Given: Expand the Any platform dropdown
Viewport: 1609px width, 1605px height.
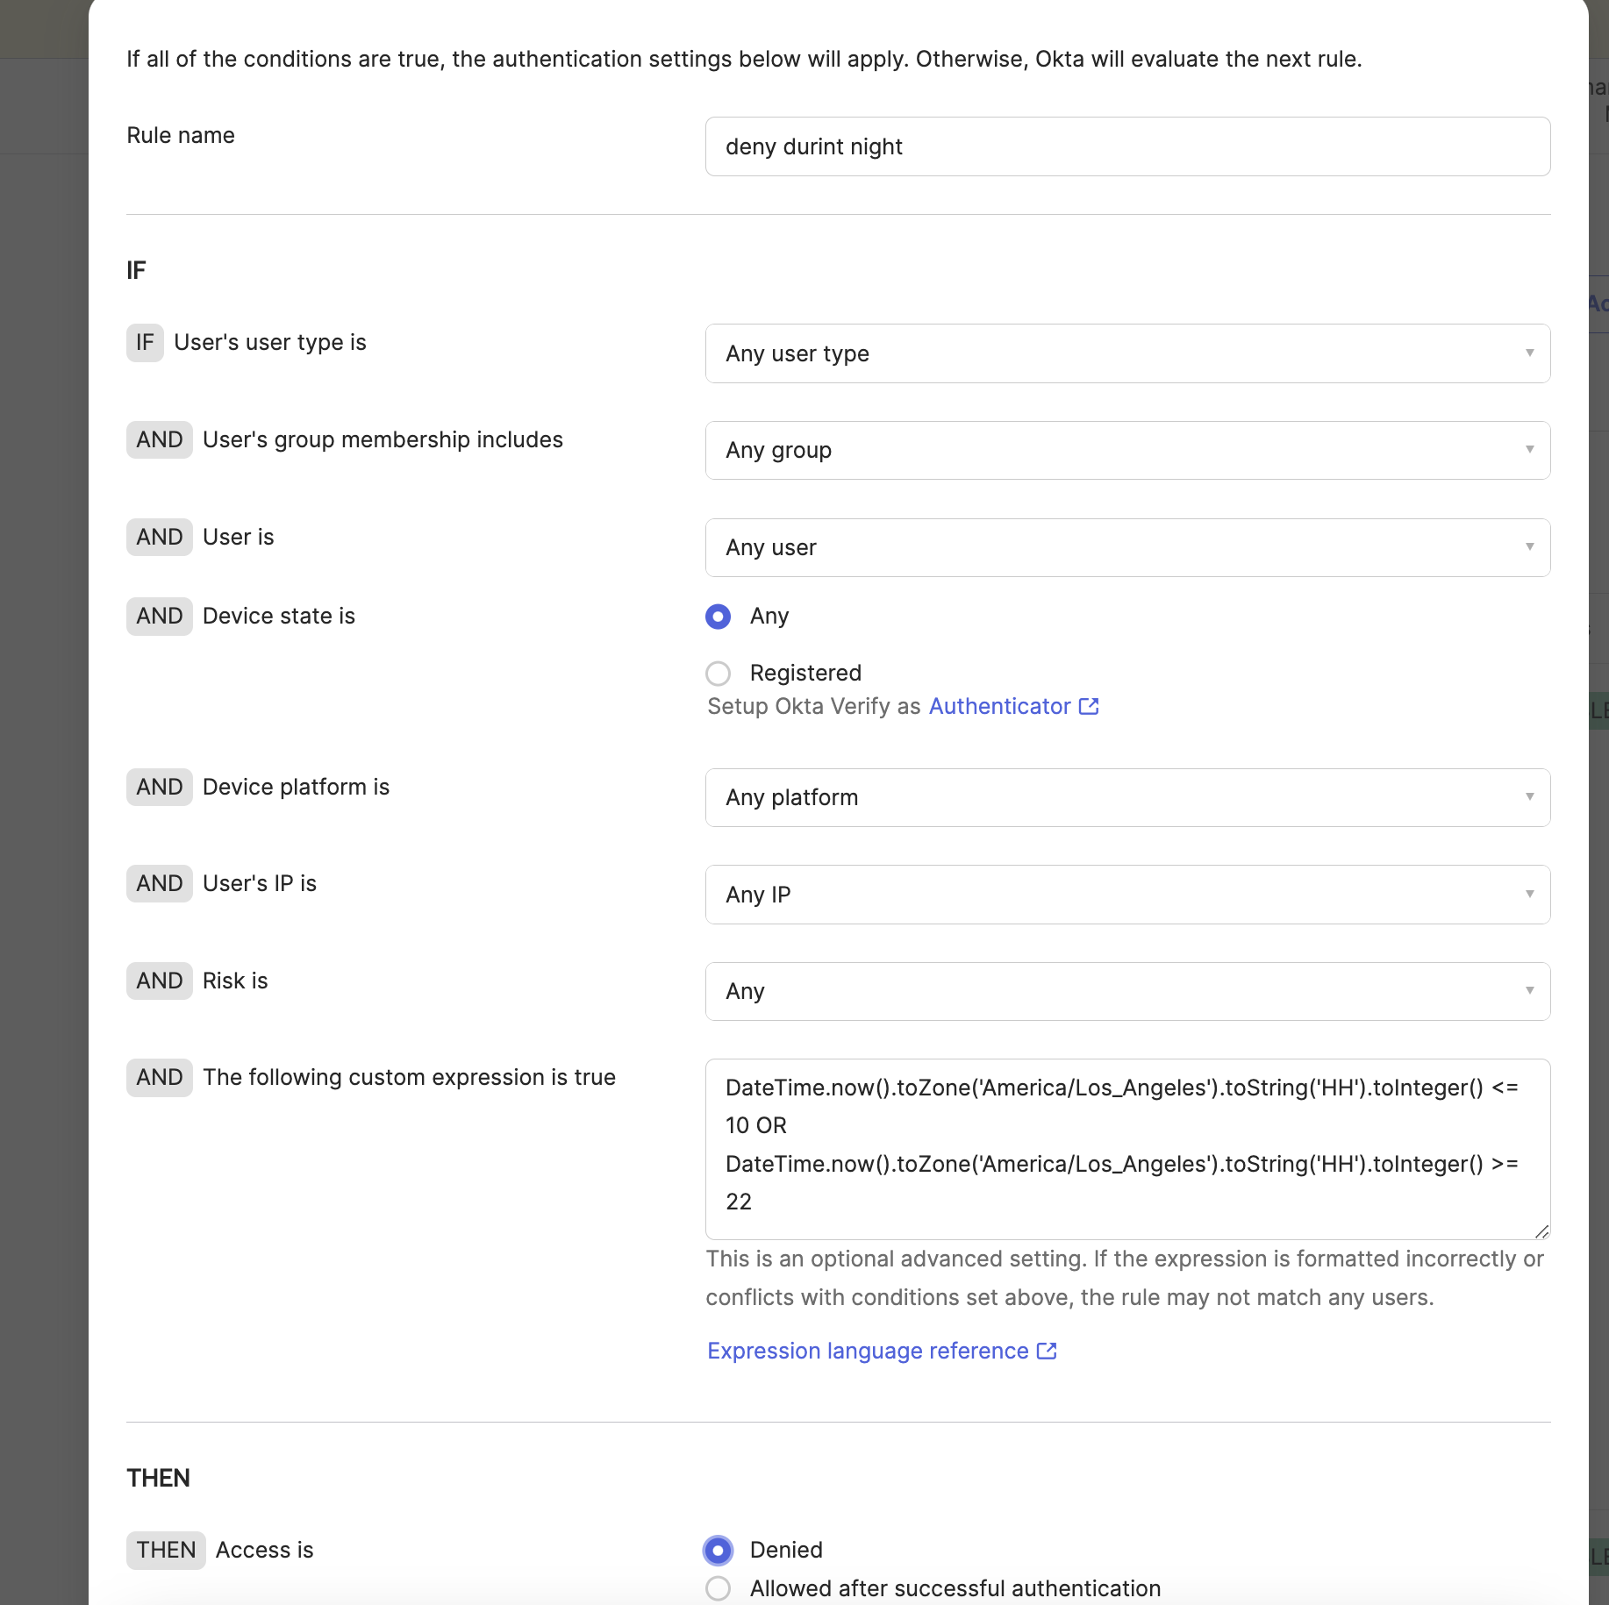Looking at the screenshot, I should pos(1126,797).
